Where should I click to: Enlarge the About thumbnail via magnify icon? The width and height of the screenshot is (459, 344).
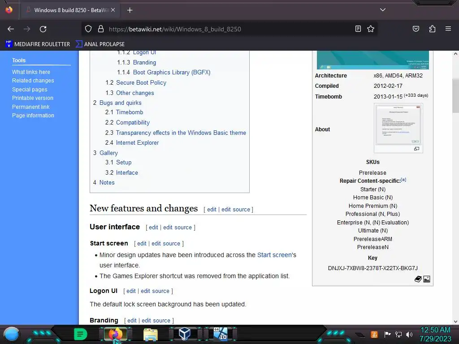click(416, 149)
